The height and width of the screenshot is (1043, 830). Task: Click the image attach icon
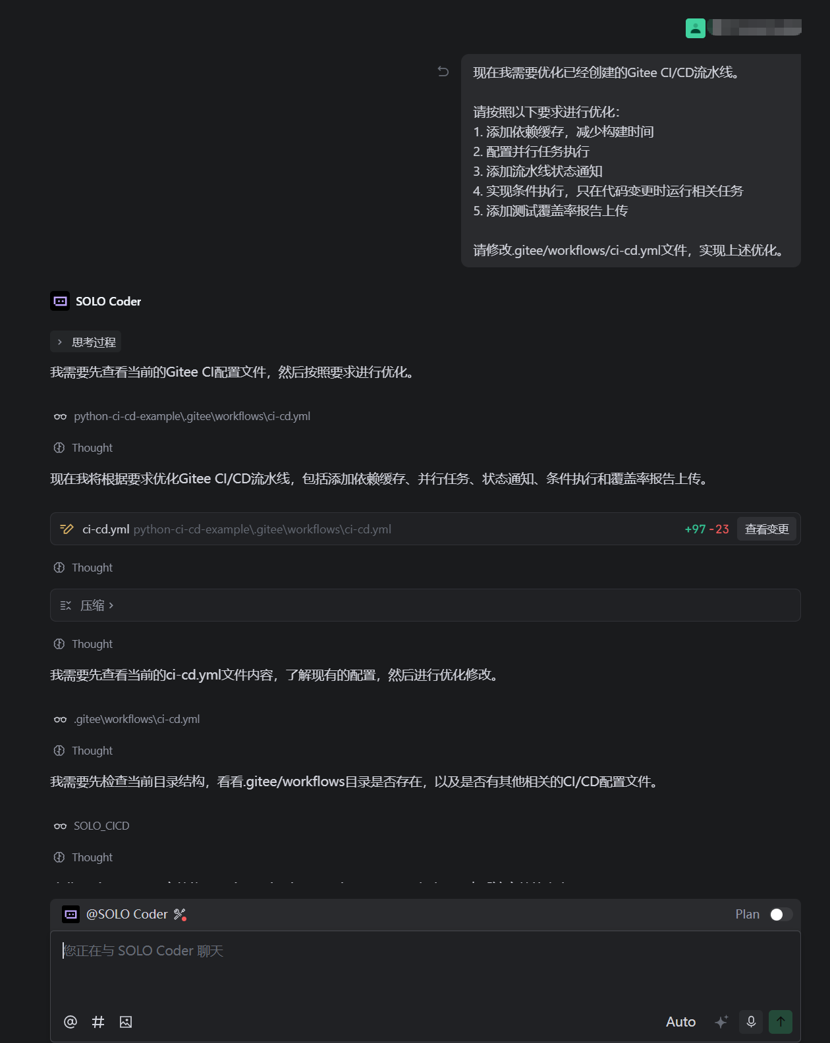point(126,1021)
